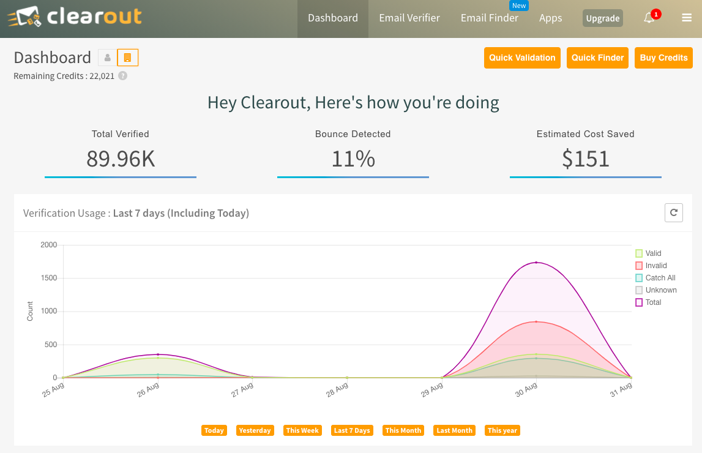Filter usage by Last Month
Viewport: 702px width, 453px height.
coord(454,430)
